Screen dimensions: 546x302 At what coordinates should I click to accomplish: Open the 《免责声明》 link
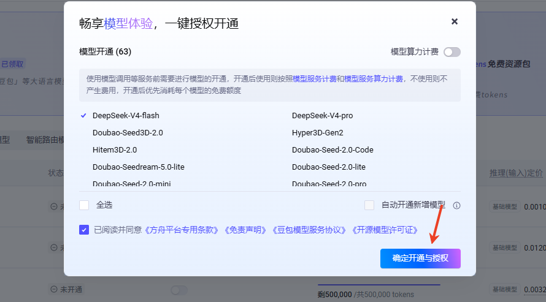(245, 230)
